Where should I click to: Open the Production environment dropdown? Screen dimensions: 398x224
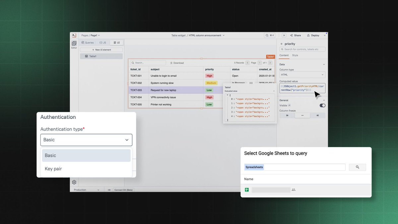pyautogui.click(x=86, y=190)
